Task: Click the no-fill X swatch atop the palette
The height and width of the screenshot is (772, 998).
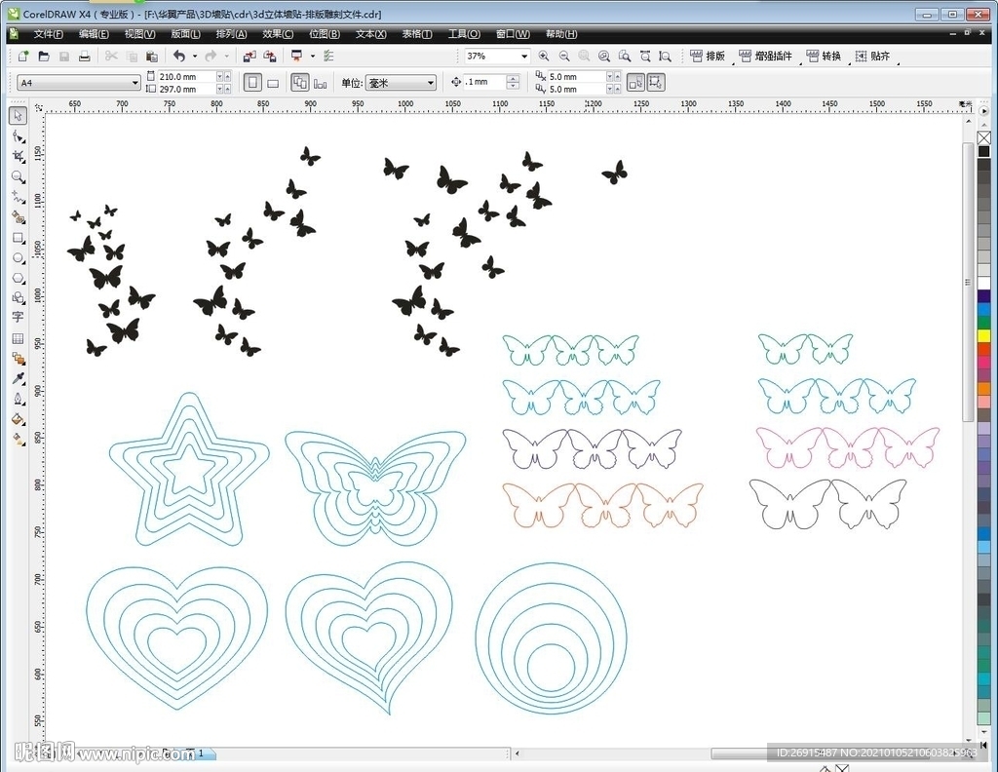Action: point(984,137)
